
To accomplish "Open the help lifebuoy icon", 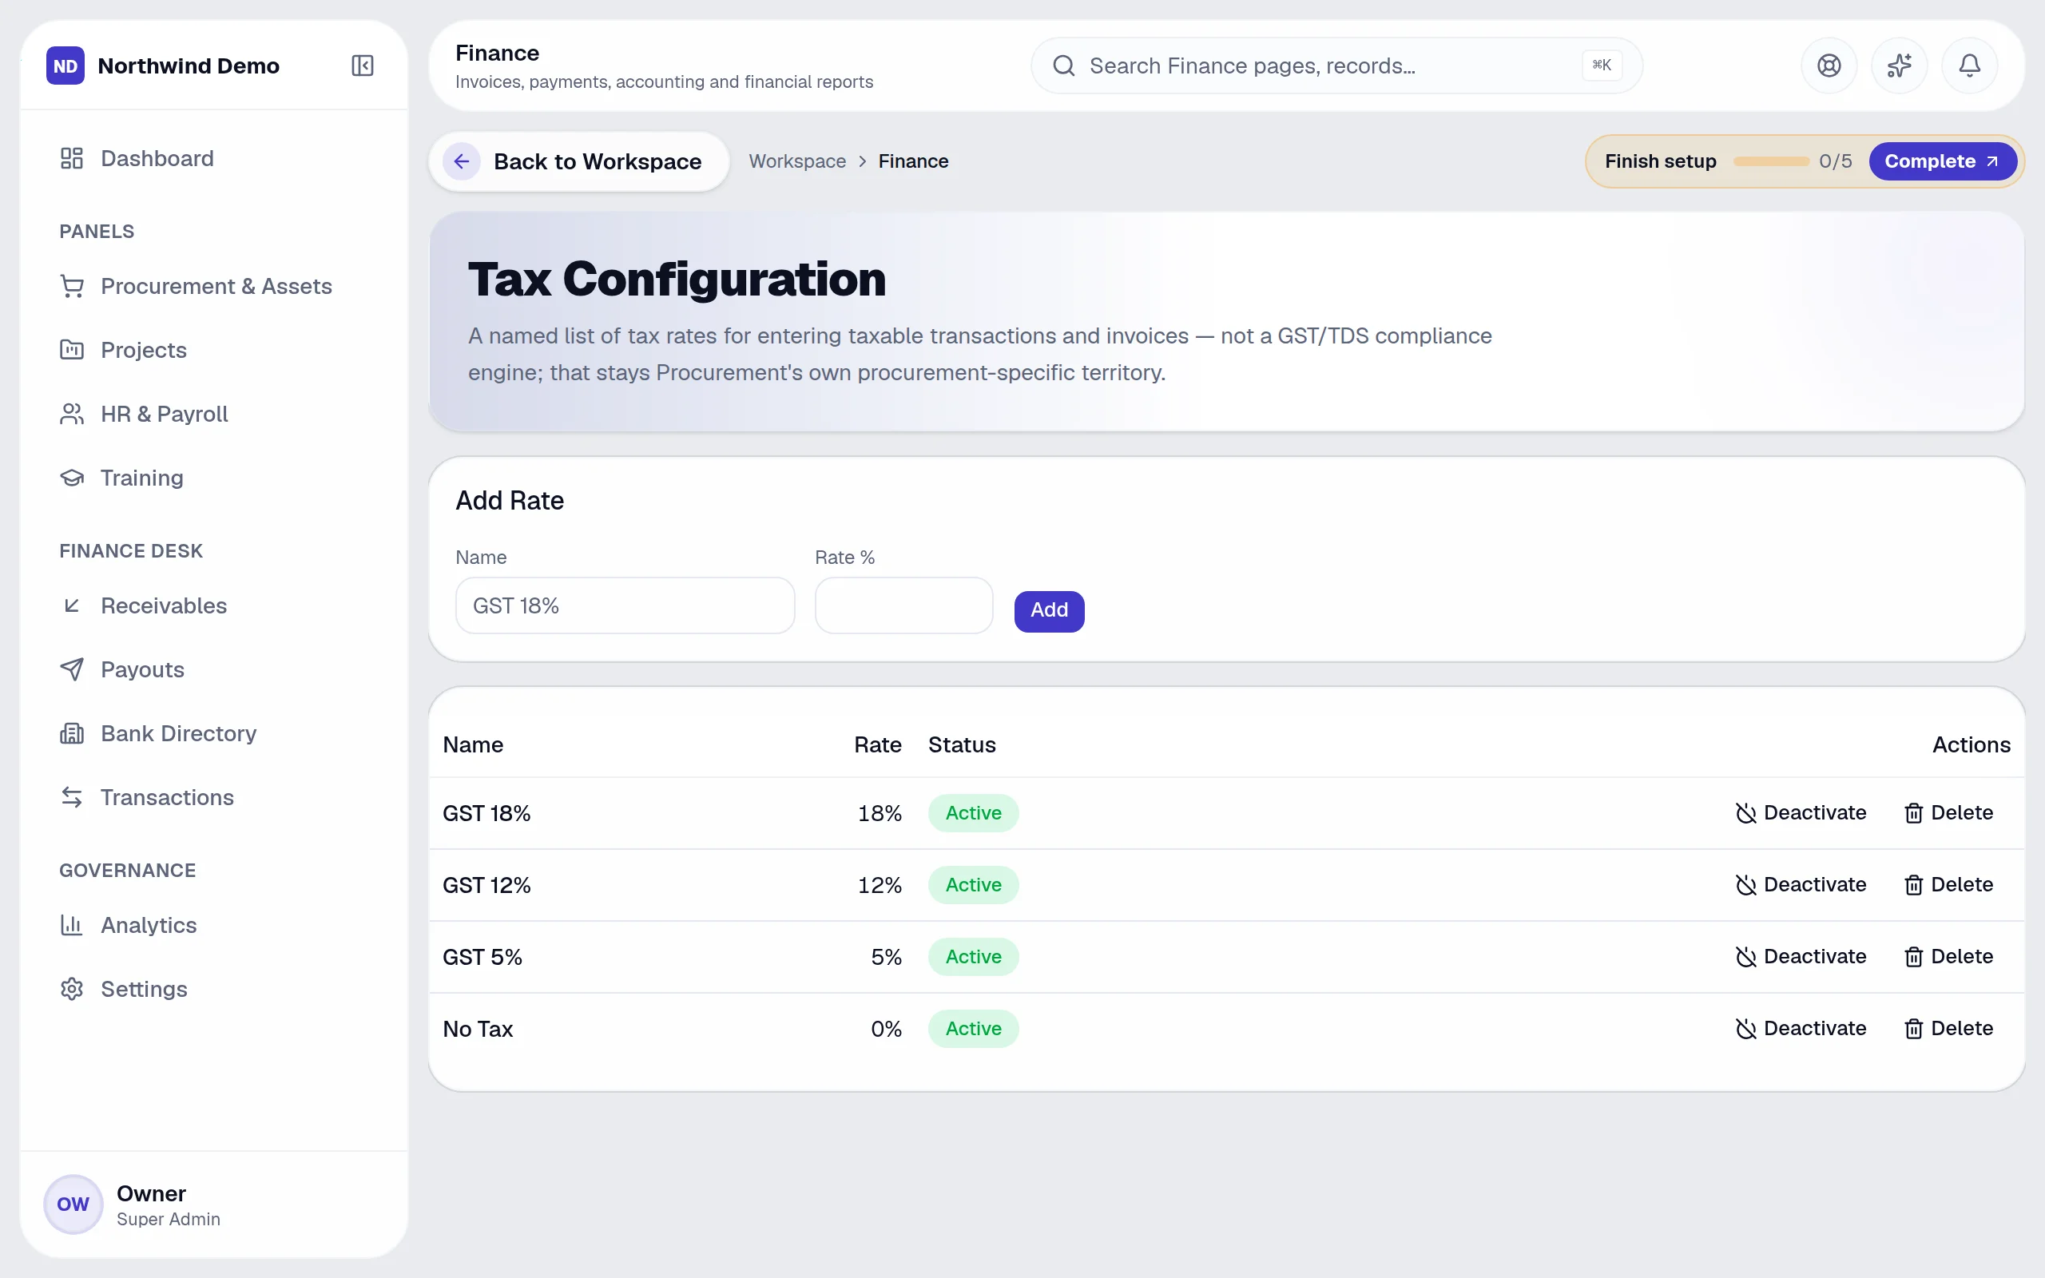I will [1829, 66].
